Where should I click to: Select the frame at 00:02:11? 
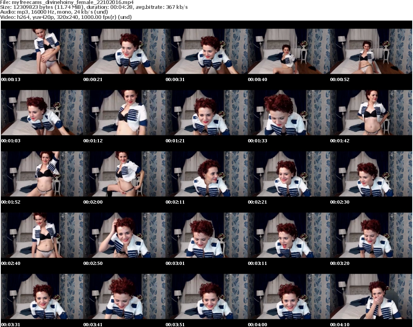point(206,173)
